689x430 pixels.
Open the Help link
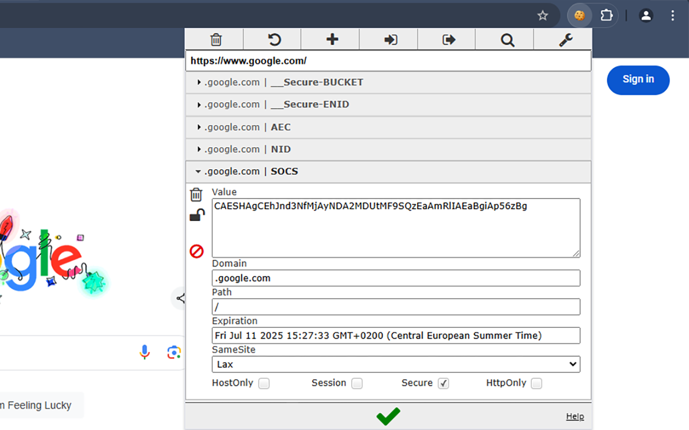coord(574,417)
